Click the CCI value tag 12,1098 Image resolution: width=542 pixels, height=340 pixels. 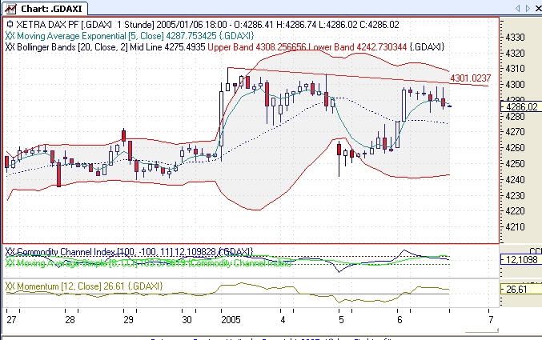pyautogui.click(x=521, y=259)
